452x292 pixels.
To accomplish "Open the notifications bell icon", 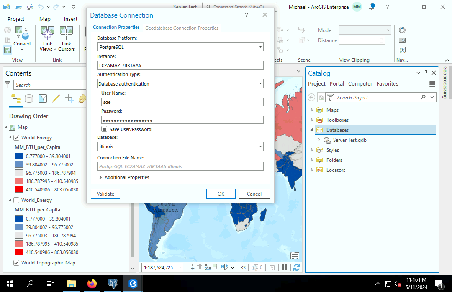I will (x=372, y=7).
